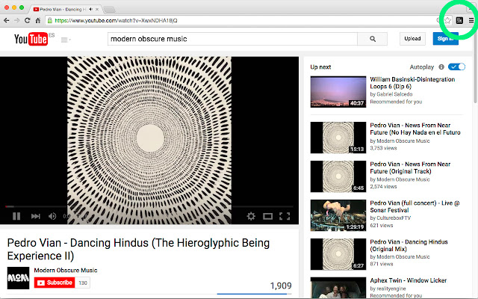Open the dark extension icon in toolbar
The height and width of the screenshot is (299, 478).
(x=459, y=20)
